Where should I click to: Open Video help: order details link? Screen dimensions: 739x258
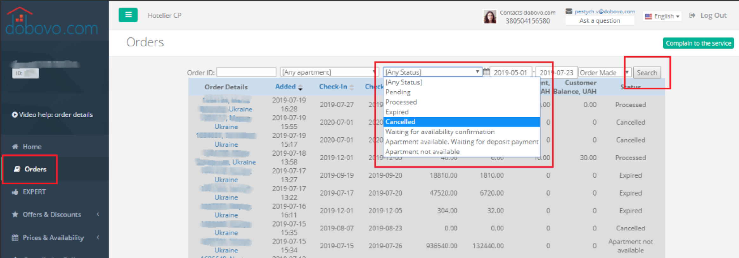[x=56, y=115]
